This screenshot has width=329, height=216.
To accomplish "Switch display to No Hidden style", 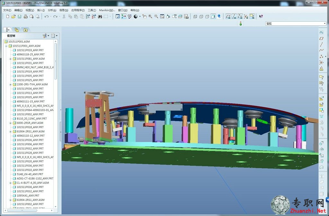I will coord(207,16).
